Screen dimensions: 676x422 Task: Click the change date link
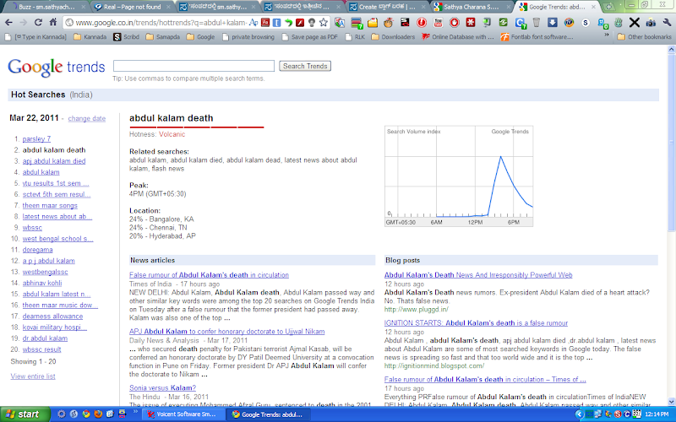87,118
